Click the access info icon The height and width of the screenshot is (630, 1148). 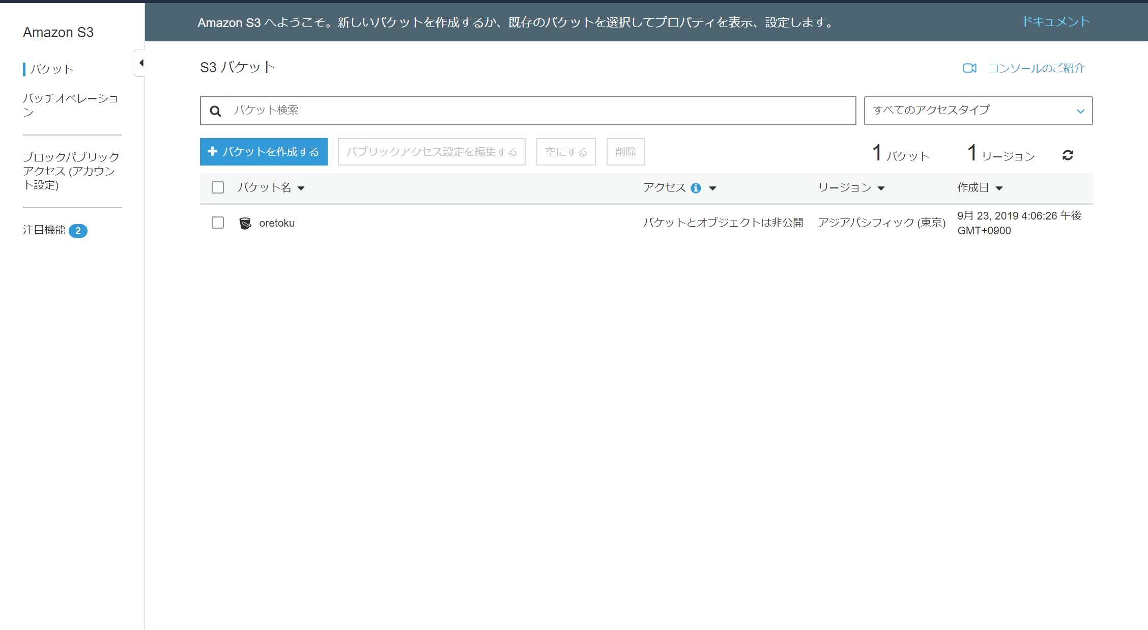tap(696, 188)
